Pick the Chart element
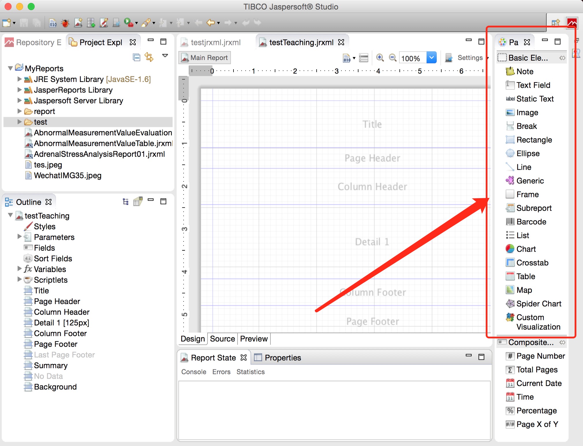 click(x=521, y=249)
